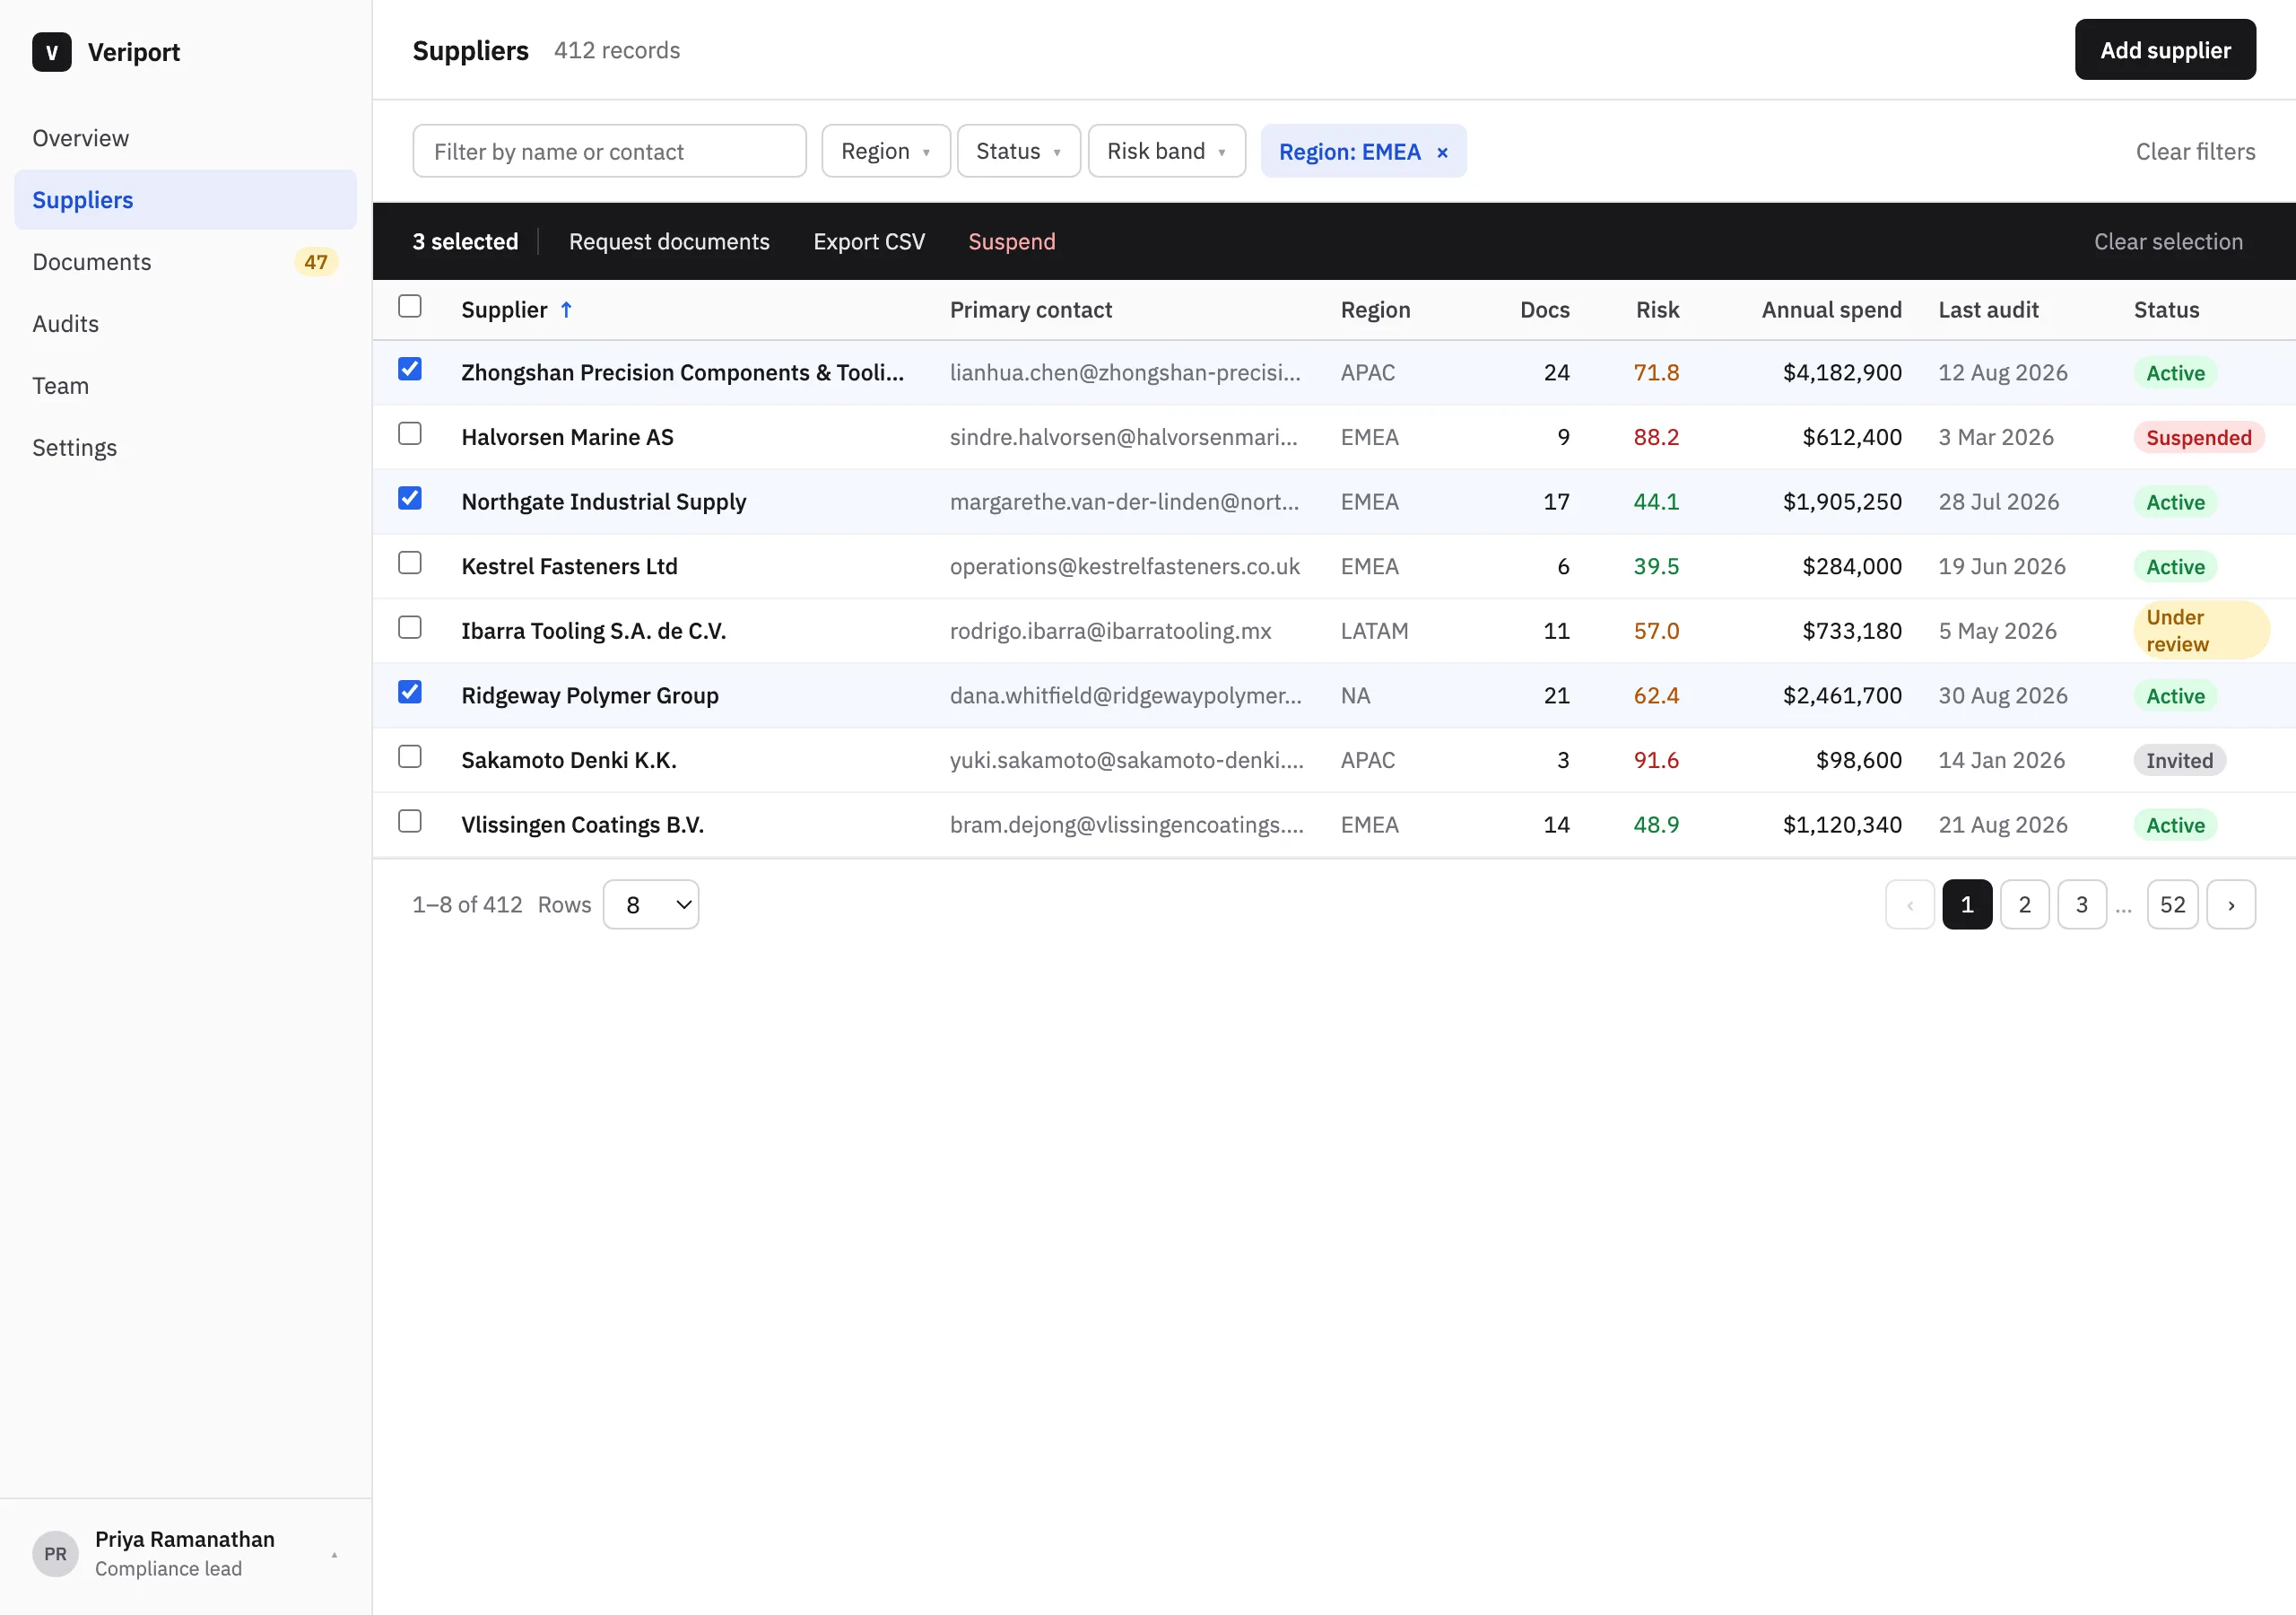Expand the Risk band dropdown
Viewport: 2296px width, 1615px height.
pyautogui.click(x=1166, y=151)
